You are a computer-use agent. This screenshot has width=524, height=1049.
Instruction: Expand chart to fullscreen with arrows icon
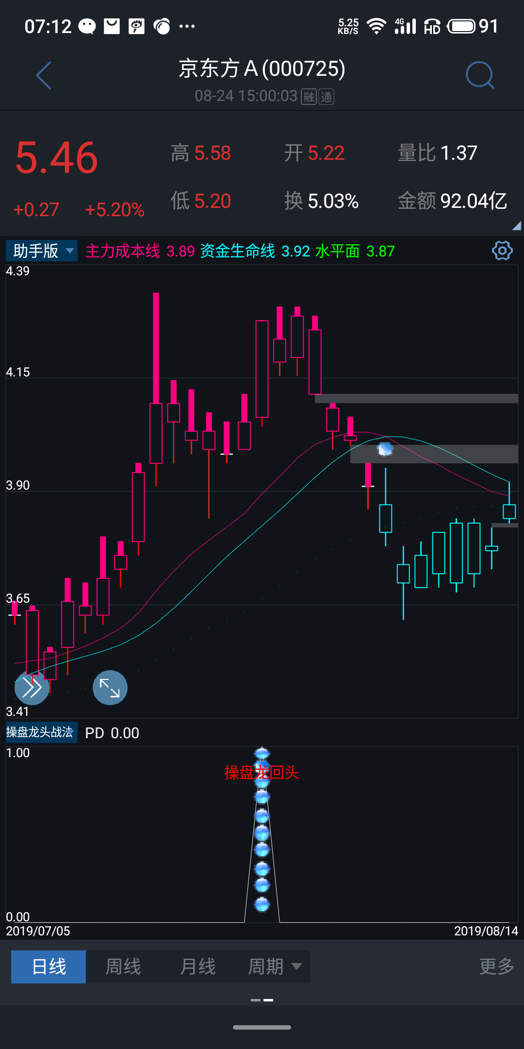[x=110, y=688]
